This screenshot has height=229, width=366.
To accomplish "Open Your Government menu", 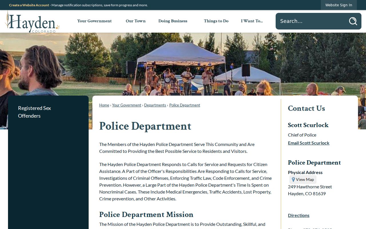I will [x=94, y=21].
